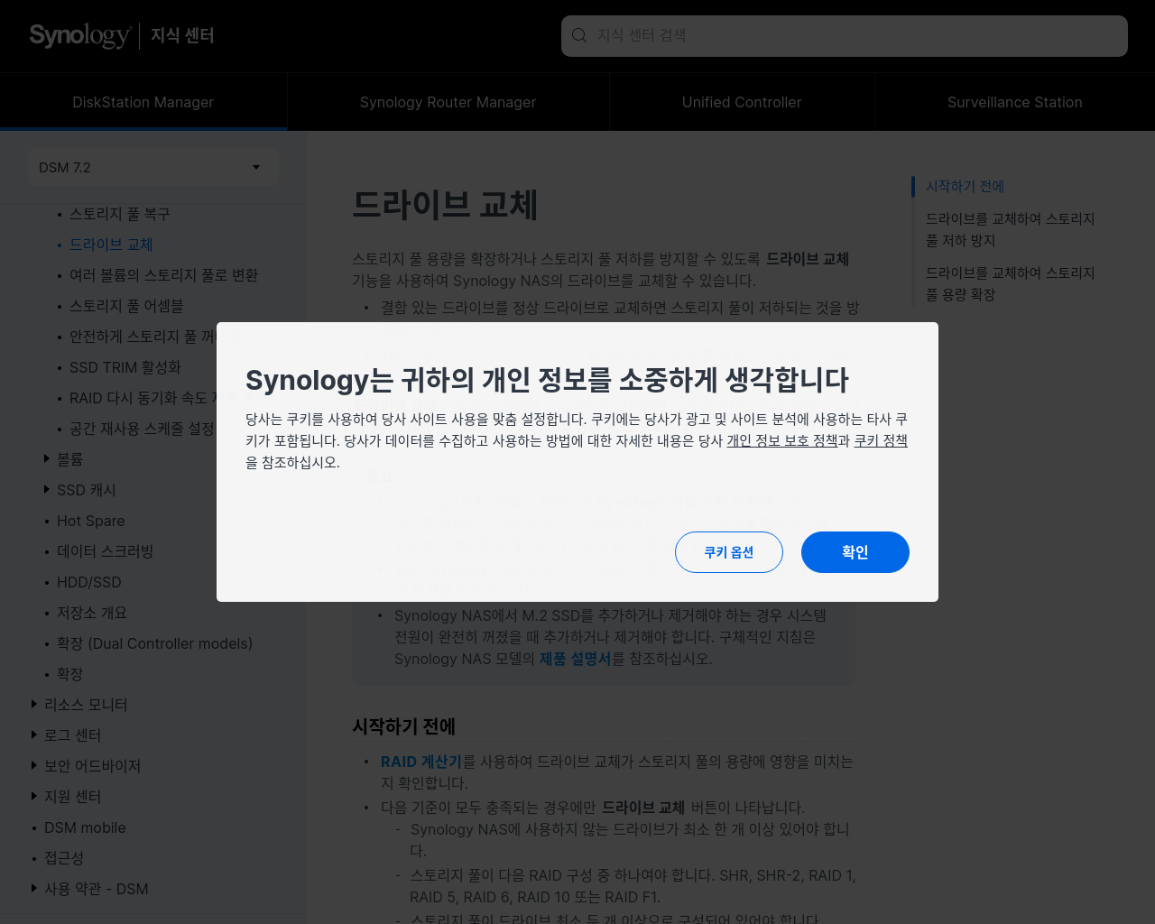This screenshot has height=924, width=1155.
Task: Open 접근성 in sidebar
Action: pyautogui.click(x=64, y=858)
